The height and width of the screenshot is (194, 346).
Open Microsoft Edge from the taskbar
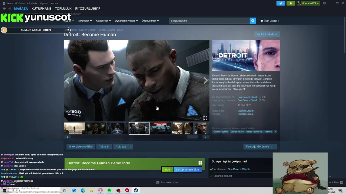click(x=83, y=190)
